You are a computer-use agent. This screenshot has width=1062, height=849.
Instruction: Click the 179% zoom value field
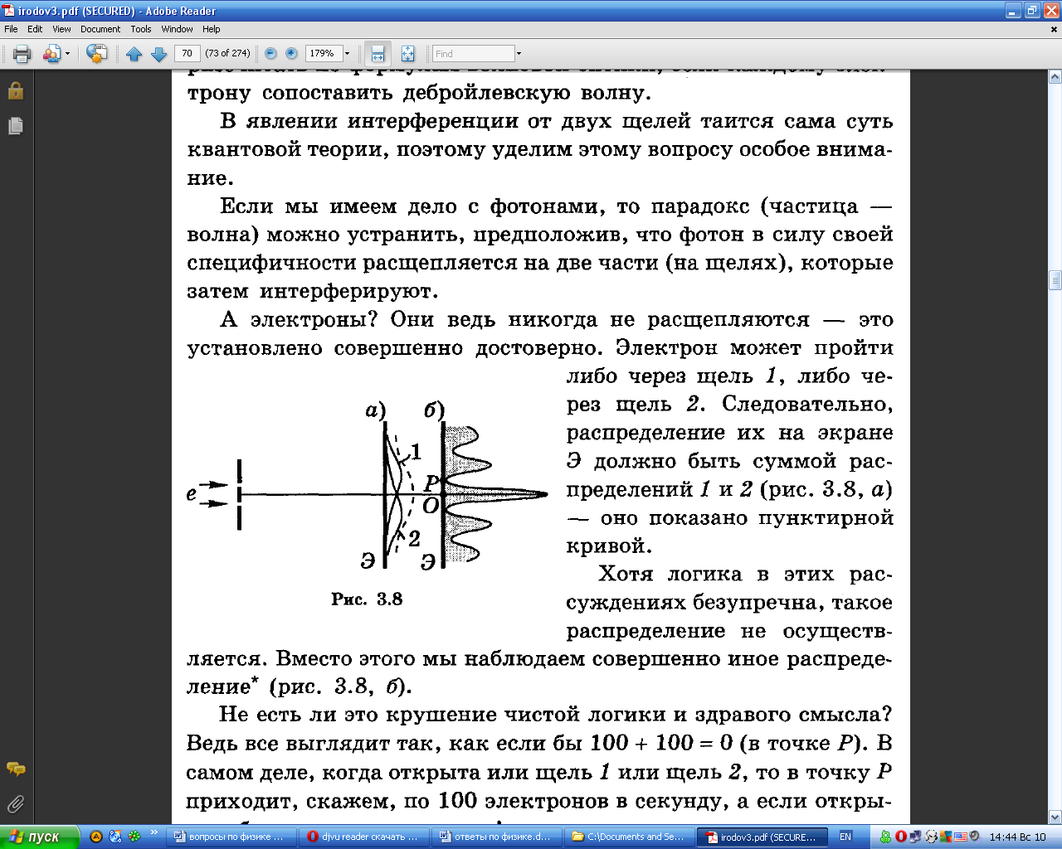(x=323, y=53)
